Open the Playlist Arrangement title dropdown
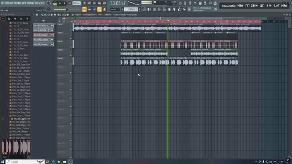 (106, 15)
